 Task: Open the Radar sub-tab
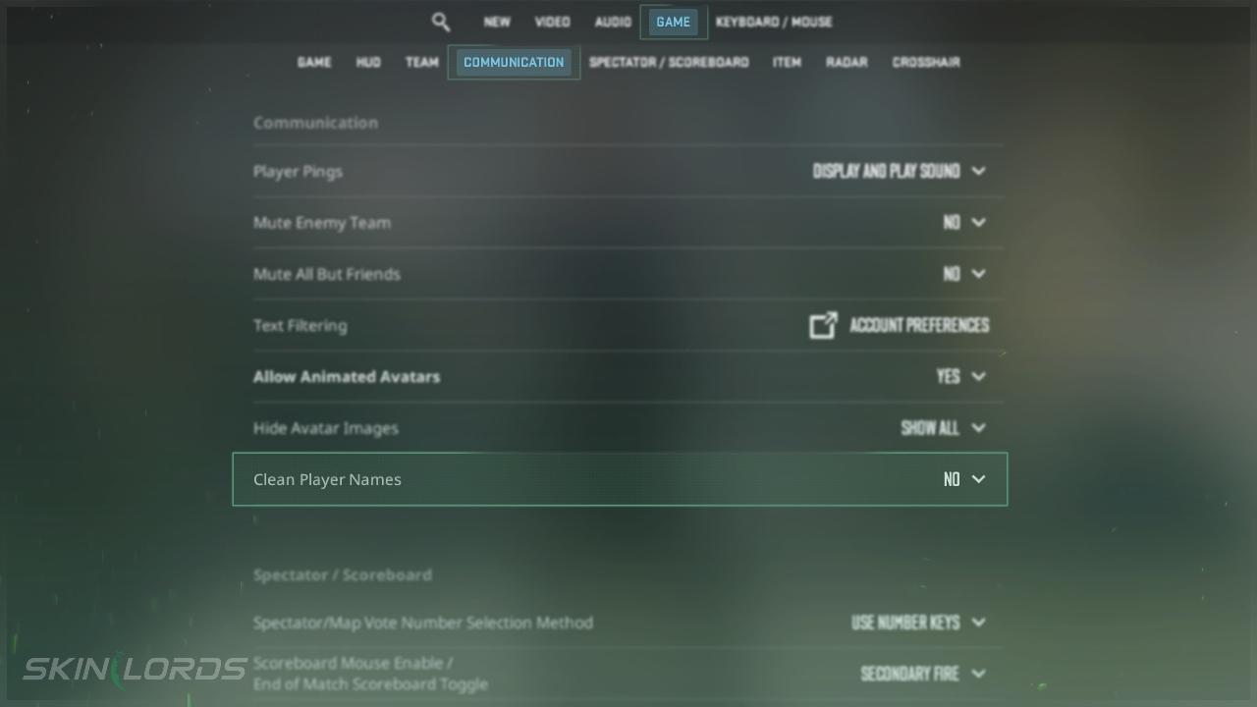click(x=847, y=62)
